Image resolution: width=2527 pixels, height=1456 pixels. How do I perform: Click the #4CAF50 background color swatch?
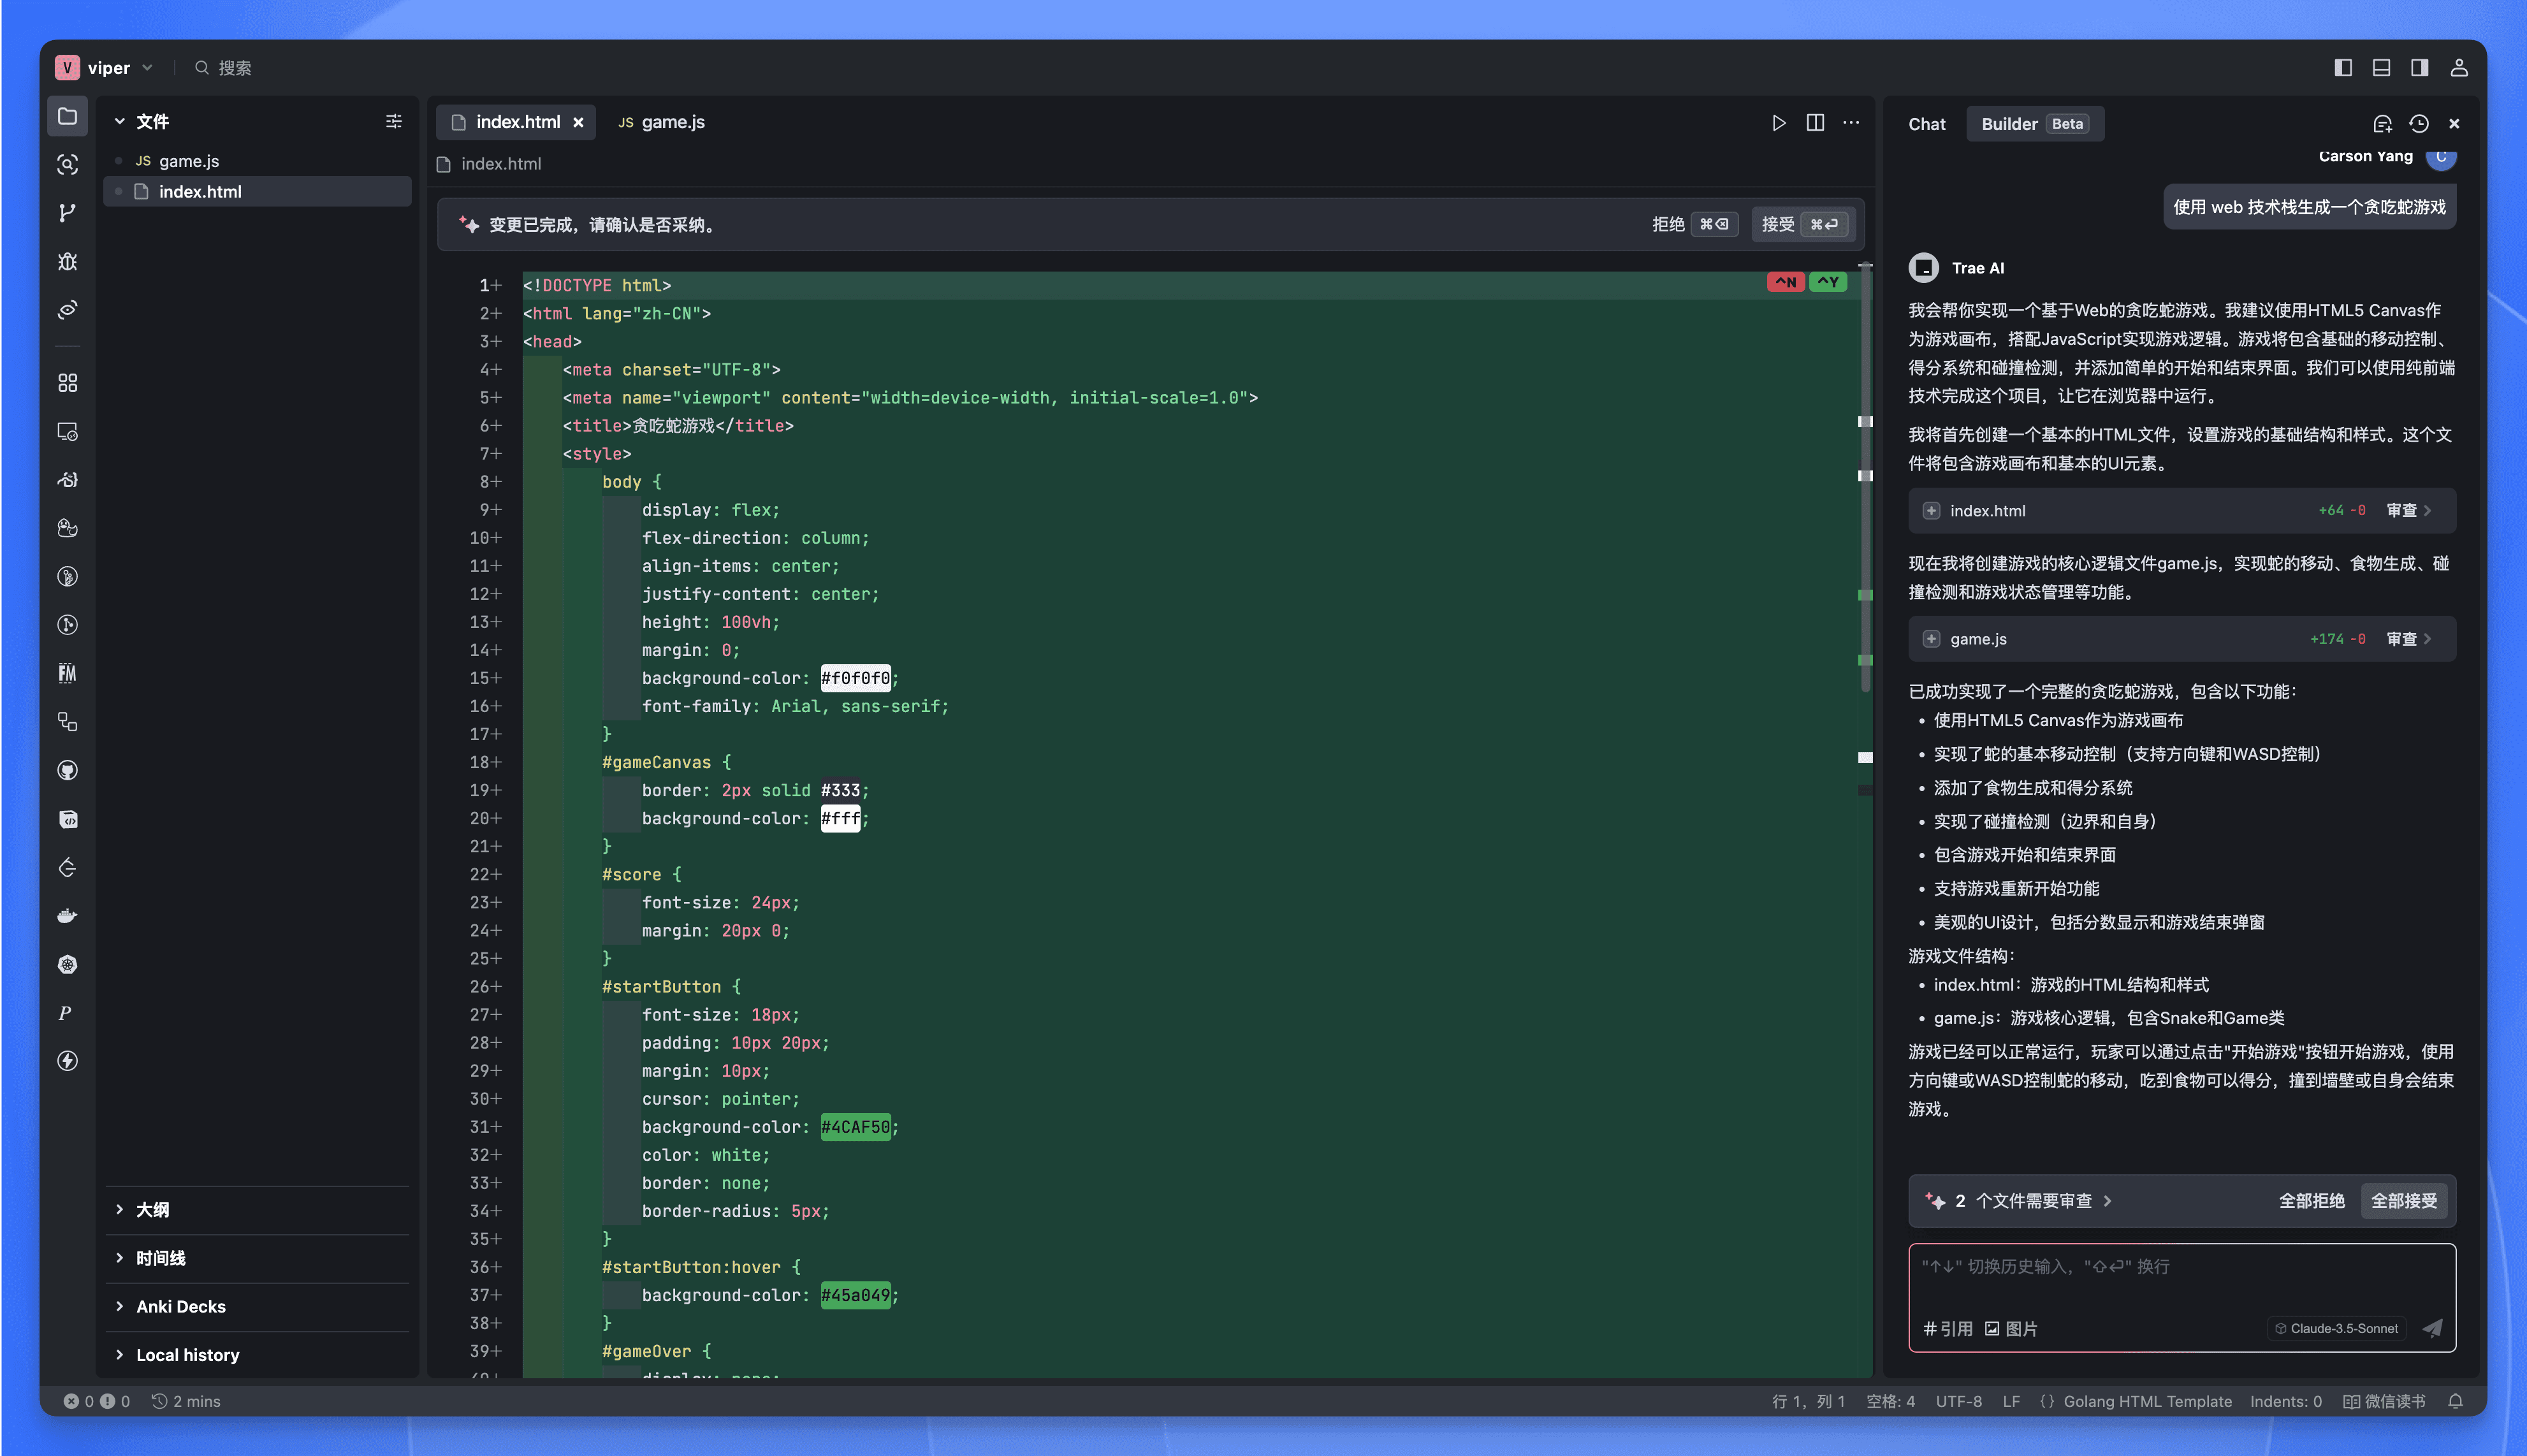coord(856,1127)
